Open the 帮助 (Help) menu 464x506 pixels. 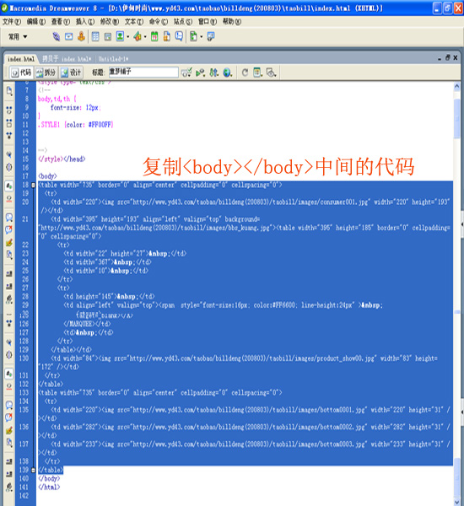[232, 22]
